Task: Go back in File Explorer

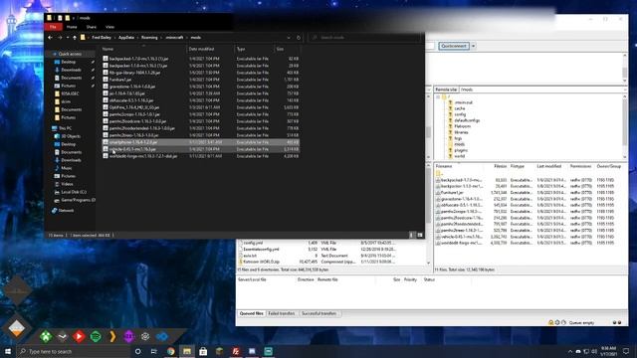Action: coord(50,38)
